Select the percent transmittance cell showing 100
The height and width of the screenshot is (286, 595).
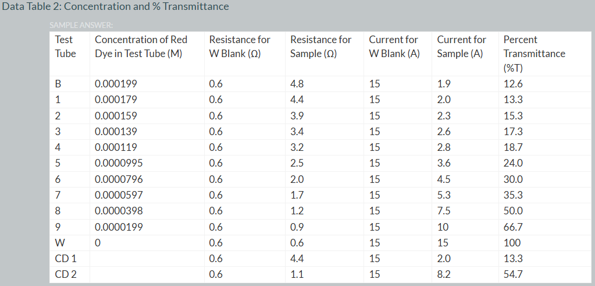coord(512,243)
